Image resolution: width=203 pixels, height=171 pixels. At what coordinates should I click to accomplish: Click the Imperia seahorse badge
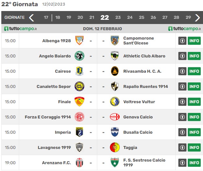(x=79, y=132)
